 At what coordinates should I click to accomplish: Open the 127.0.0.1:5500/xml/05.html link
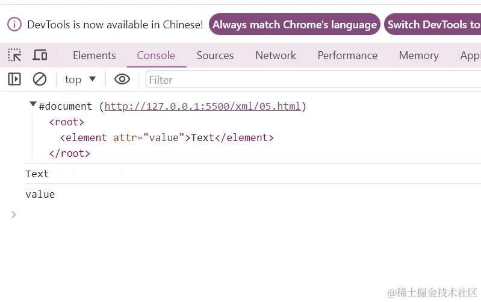202,107
